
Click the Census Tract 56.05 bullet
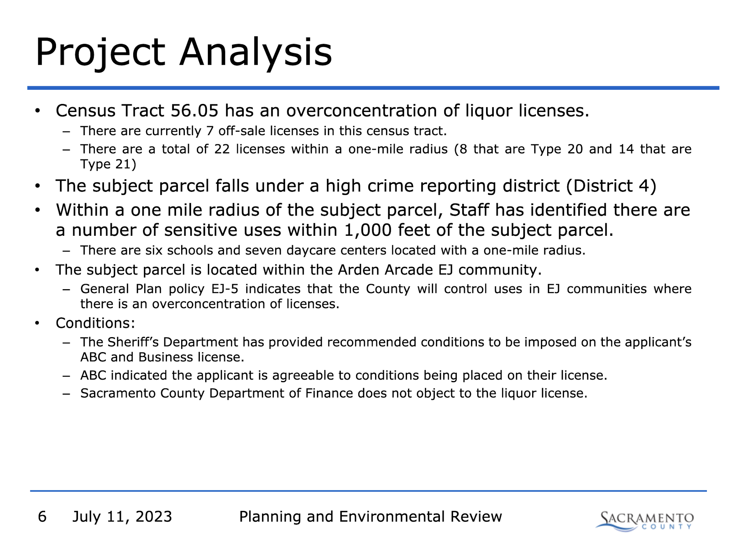(x=322, y=111)
